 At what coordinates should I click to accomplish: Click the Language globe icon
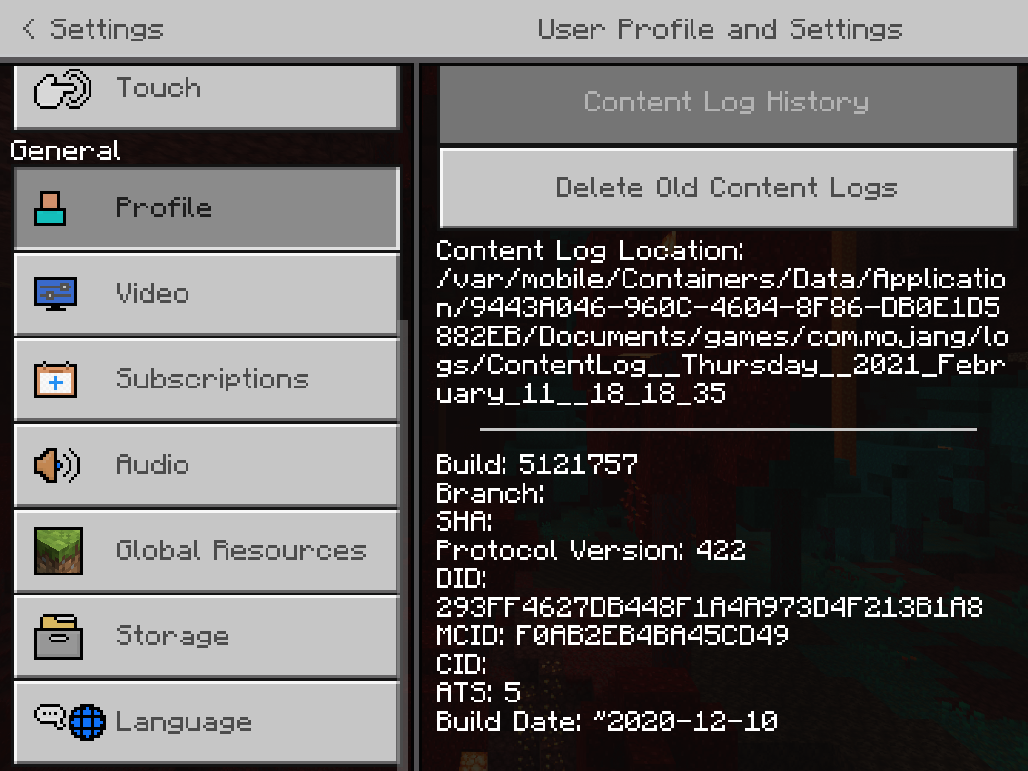[x=87, y=722]
